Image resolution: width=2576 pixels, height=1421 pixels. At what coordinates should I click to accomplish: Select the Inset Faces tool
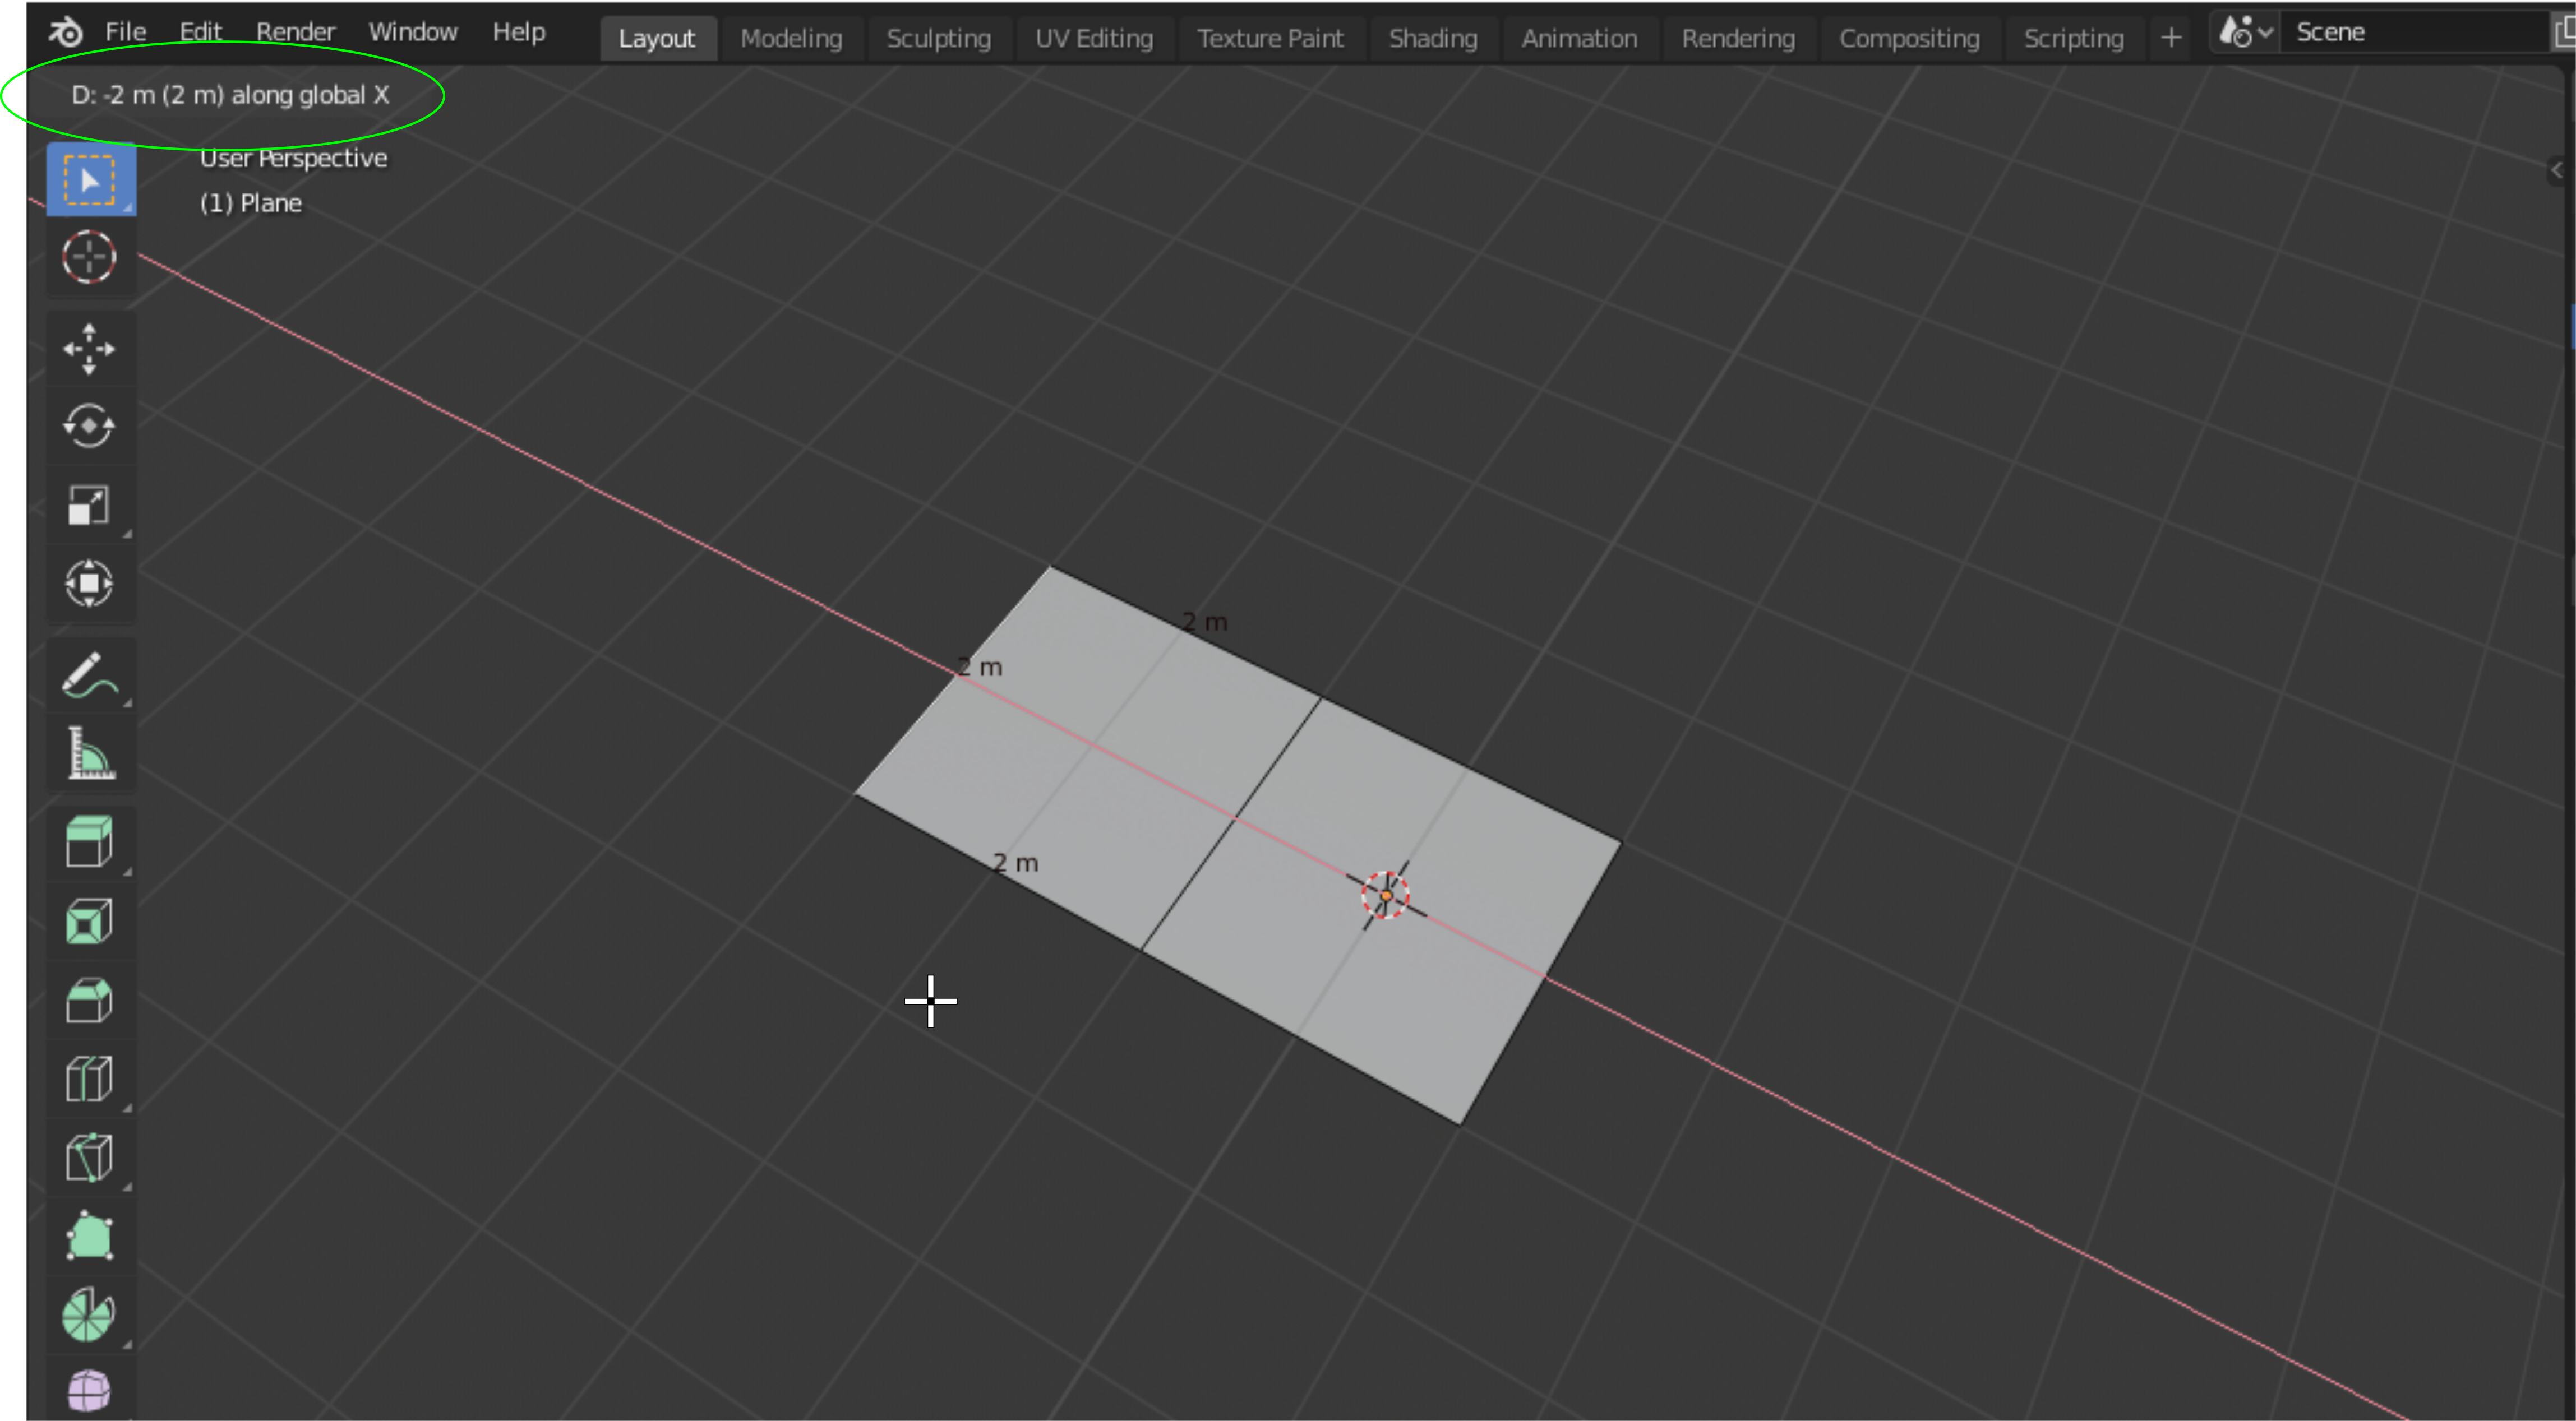point(90,921)
